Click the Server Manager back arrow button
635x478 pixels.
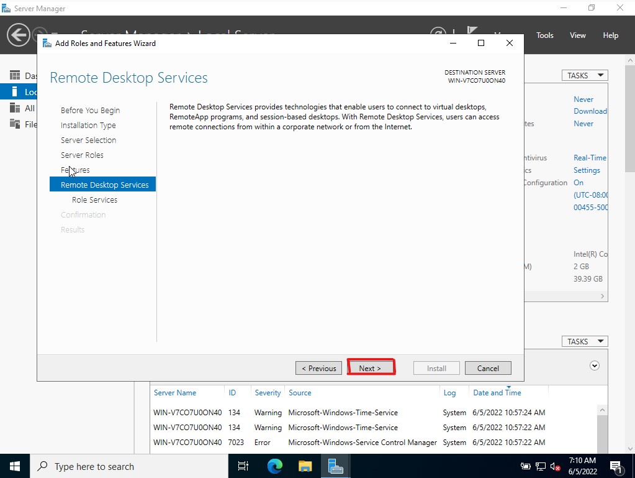18,35
